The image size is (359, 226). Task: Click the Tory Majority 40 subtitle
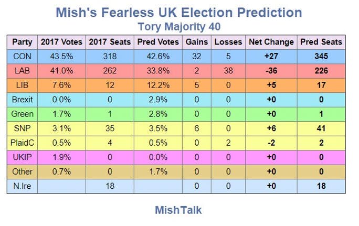179,27
